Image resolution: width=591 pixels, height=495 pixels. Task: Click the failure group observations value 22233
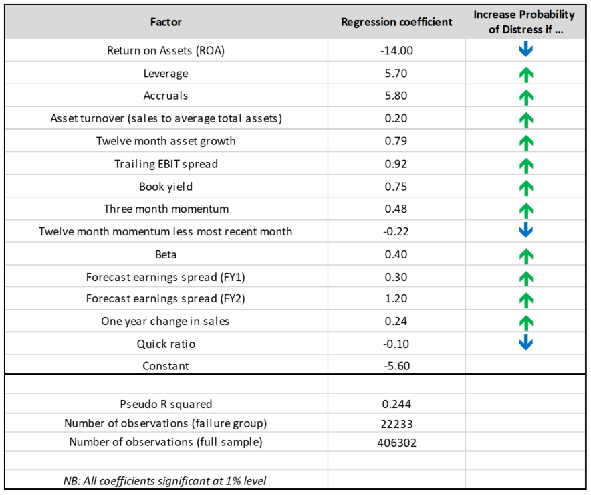[x=396, y=423]
